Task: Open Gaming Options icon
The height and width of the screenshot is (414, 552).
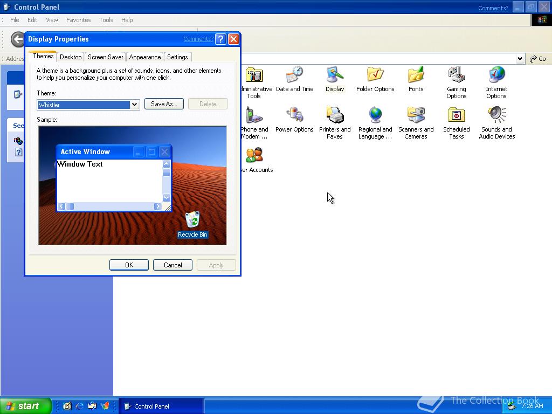Action: [456, 82]
